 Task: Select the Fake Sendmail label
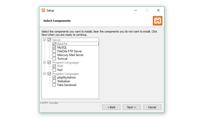tap(67, 85)
